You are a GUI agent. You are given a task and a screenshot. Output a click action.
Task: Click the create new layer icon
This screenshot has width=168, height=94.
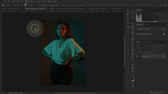(x=161, y=92)
